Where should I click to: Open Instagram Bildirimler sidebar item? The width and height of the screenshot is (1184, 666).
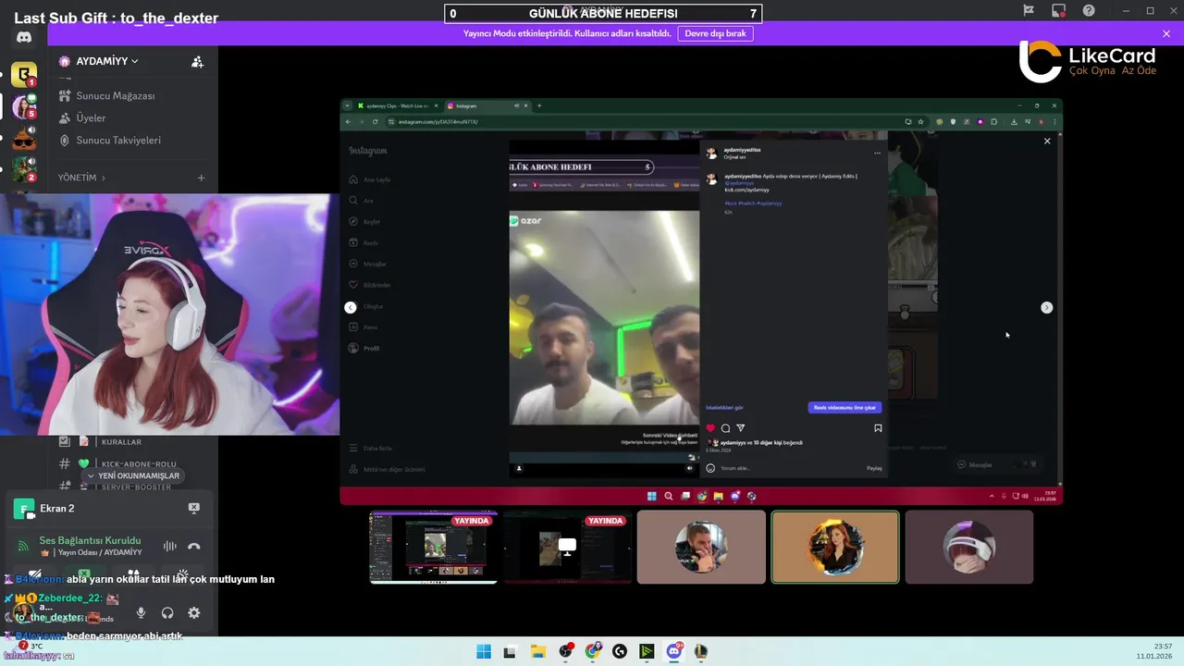(x=370, y=285)
